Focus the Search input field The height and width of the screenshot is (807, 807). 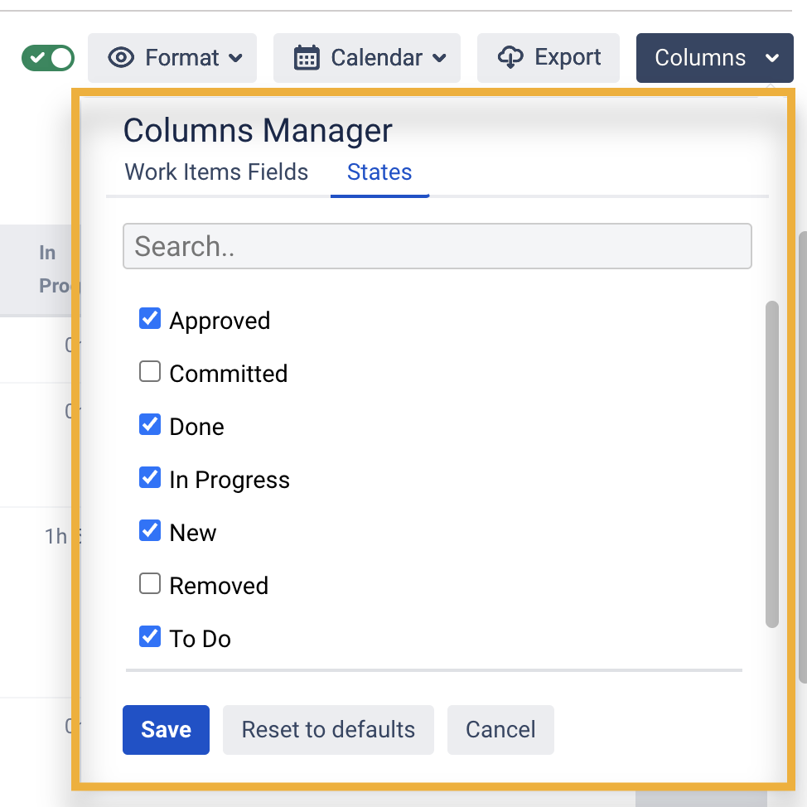(x=437, y=246)
